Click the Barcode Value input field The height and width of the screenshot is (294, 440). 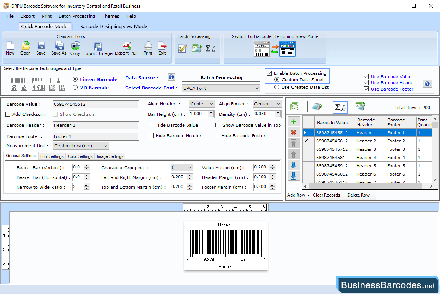[96, 104]
